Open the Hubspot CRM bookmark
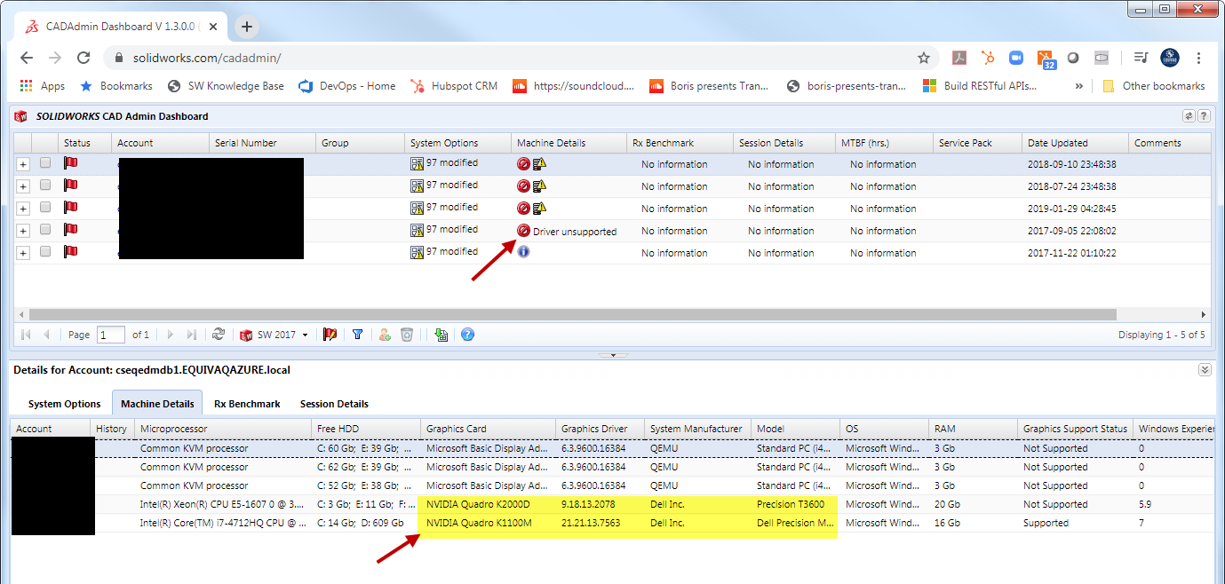The image size is (1225, 584). click(453, 86)
